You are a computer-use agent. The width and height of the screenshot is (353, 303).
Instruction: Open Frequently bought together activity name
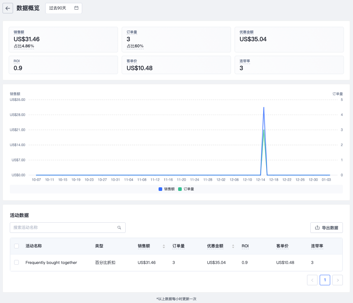pyautogui.click(x=51, y=263)
